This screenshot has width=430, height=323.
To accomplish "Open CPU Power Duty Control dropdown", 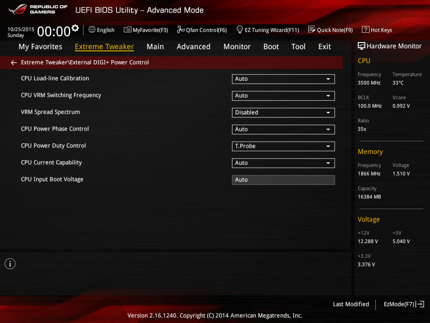I will (283, 146).
